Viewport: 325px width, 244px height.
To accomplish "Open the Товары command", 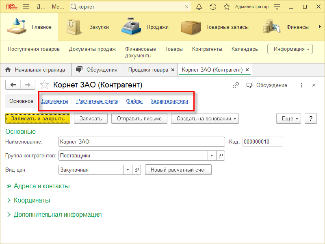I will tap(174, 49).
